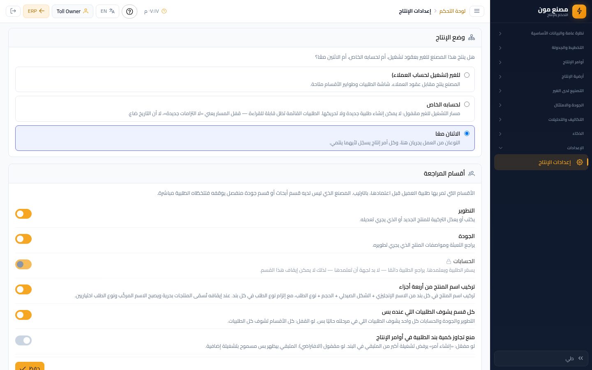Select the للغير (تشغيل لحساب العملاء) radio option
The width and height of the screenshot is (592, 370).
467,75
